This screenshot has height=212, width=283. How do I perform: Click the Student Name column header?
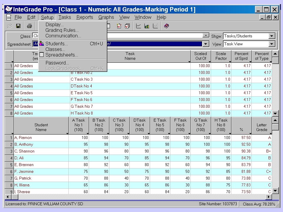click(x=41, y=126)
